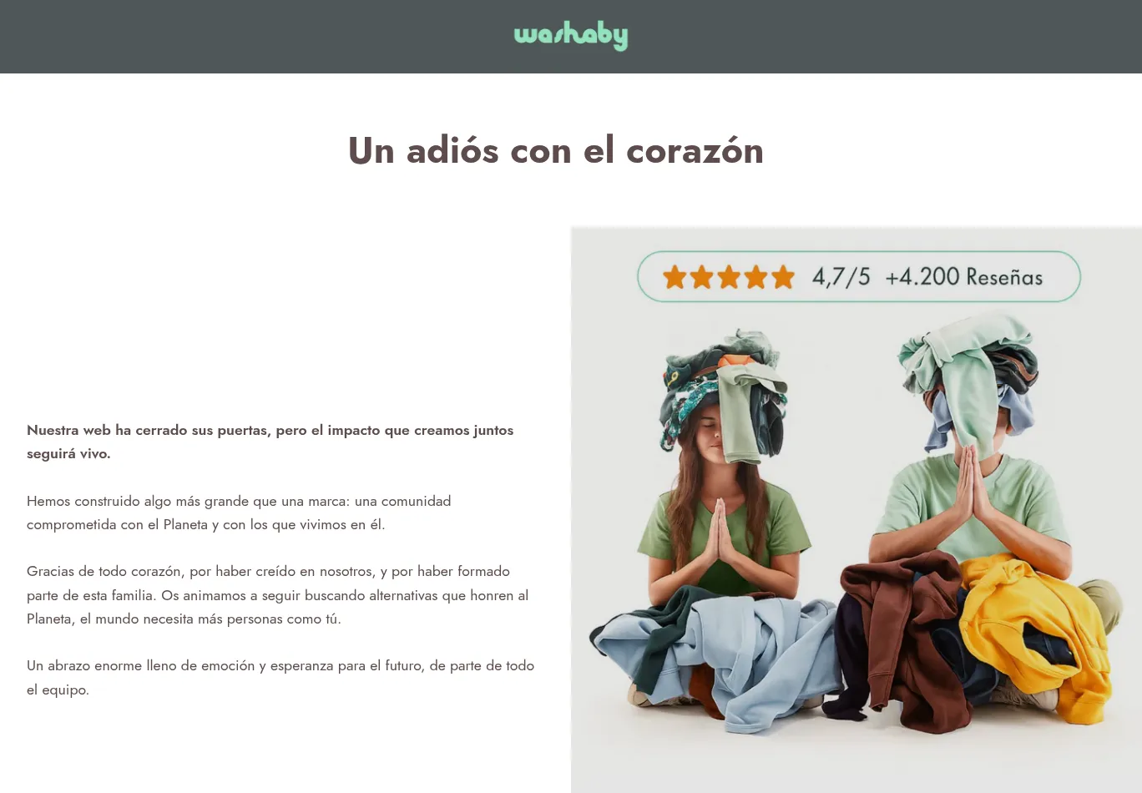Click the +4.200 Reseñas text

click(963, 277)
